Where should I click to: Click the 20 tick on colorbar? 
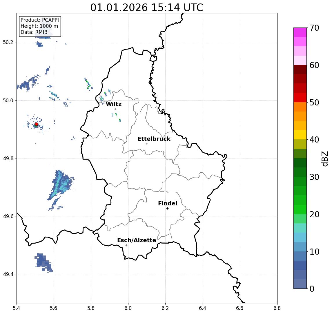tap(314, 214)
